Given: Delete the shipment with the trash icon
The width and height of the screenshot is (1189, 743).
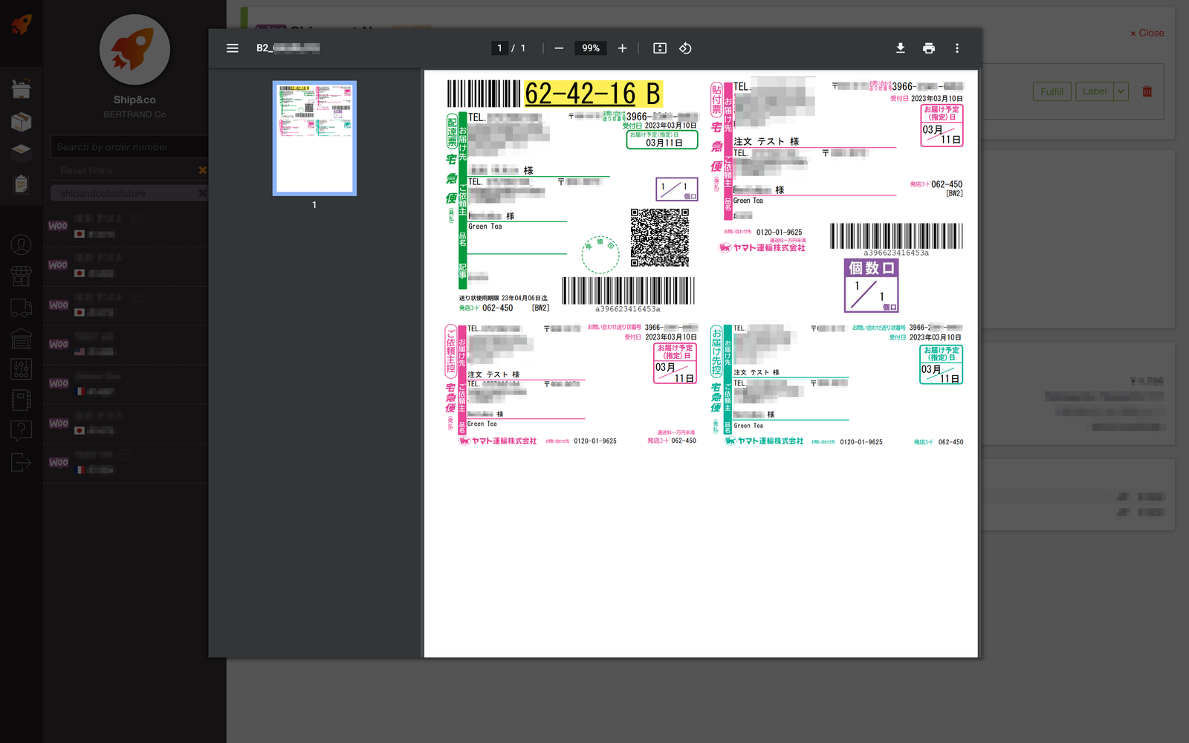Looking at the screenshot, I should point(1147,91).
